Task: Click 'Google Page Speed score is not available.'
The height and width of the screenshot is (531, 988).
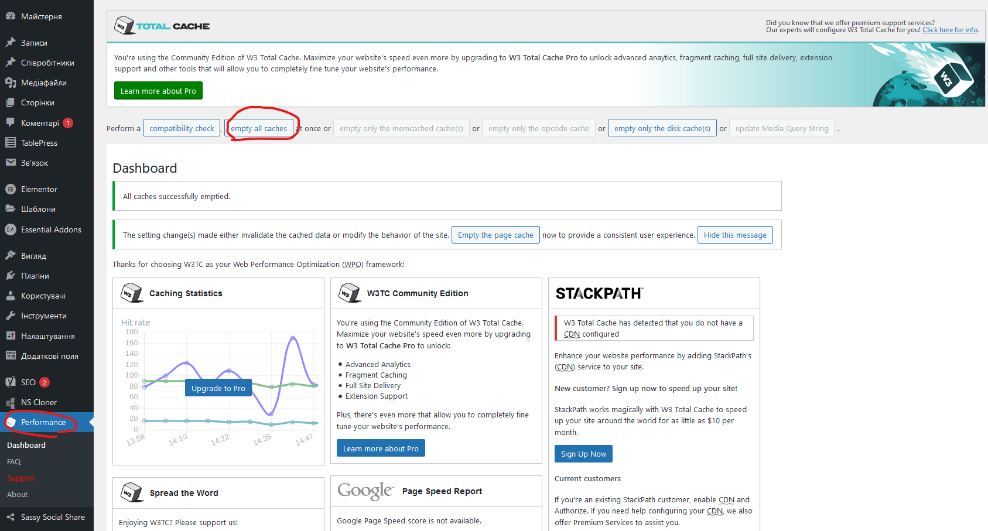Action: (409, 520)
